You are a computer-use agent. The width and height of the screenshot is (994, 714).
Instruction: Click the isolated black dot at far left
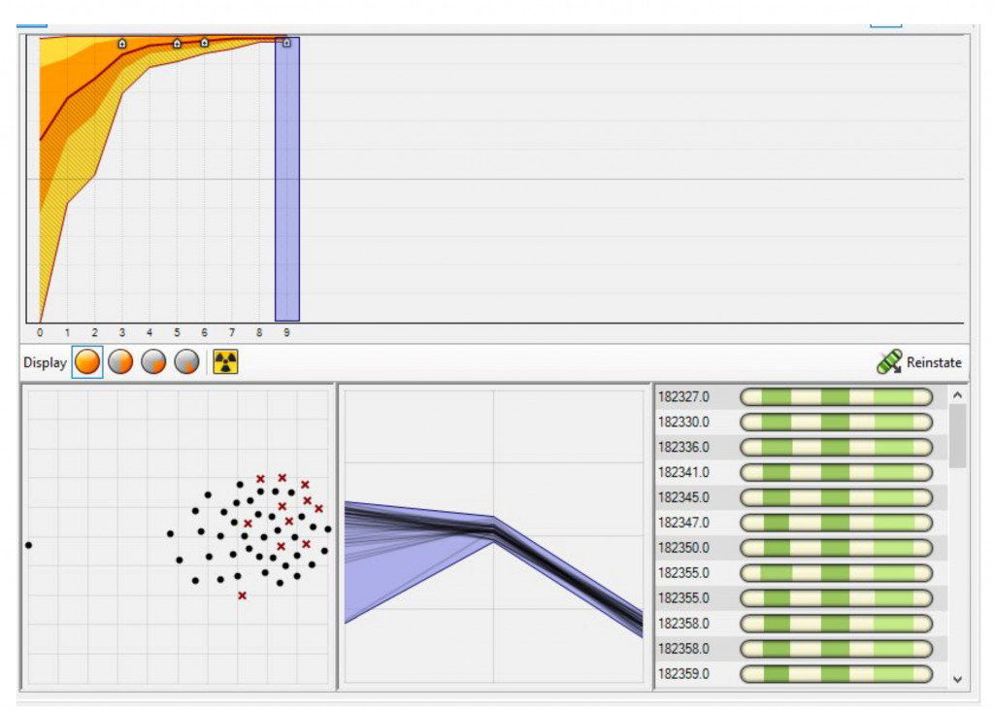(x=28, y=545)
